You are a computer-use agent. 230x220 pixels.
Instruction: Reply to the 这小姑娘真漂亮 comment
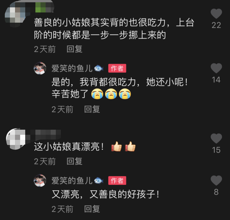(x=74, y=161)
